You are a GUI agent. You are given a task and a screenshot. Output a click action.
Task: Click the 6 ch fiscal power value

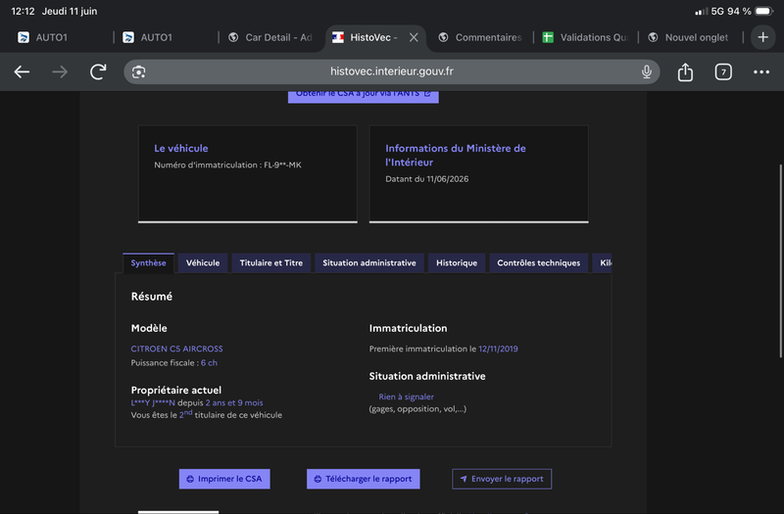(209, 362)
